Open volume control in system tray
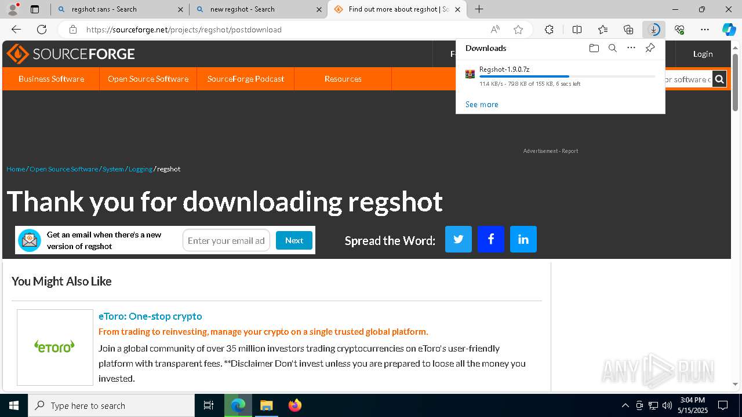 click(667, 405)
